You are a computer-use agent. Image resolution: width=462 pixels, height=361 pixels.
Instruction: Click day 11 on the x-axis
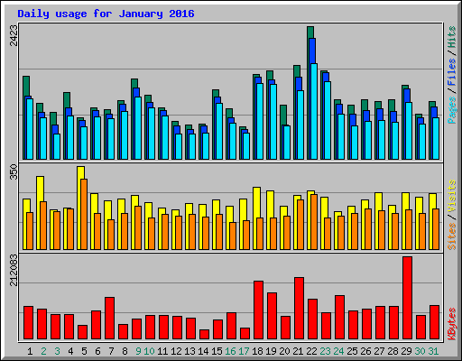click(162, 351)
